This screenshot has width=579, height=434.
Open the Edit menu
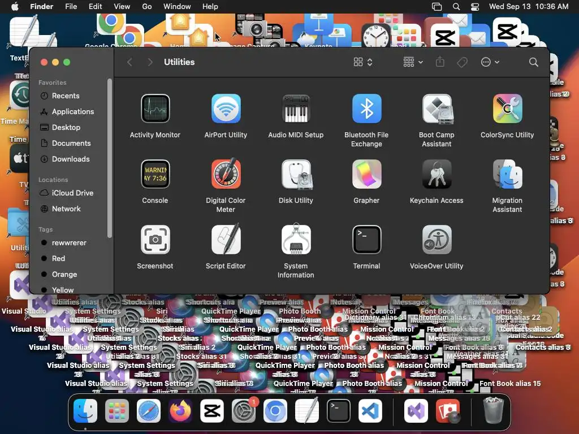point(95,7)
